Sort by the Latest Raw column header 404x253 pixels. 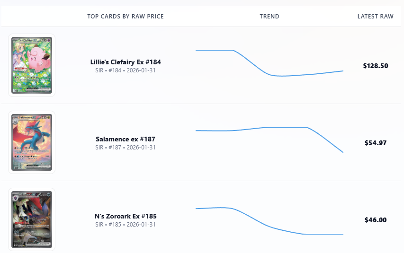coord(375,17)
